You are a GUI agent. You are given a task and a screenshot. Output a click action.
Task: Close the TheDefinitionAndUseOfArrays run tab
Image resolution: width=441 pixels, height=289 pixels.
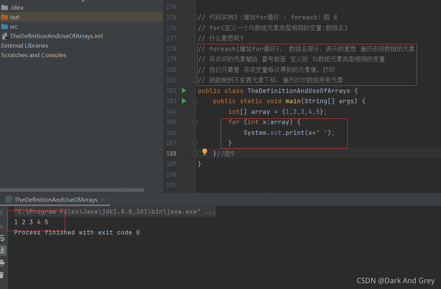click(x=103, y=200)
